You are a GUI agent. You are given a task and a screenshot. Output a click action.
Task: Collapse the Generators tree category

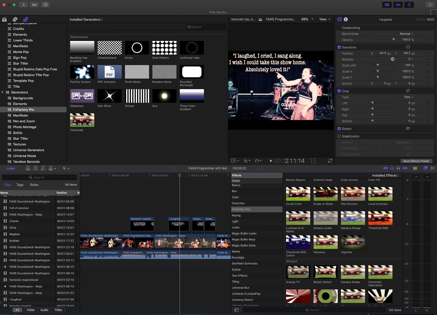coord(2,92)
